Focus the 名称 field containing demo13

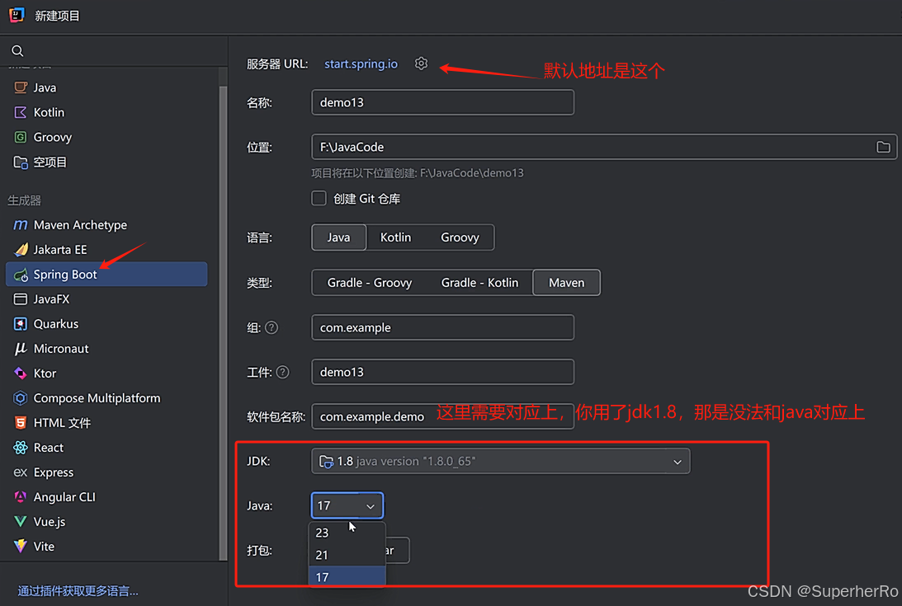click(x=442, y=102)
